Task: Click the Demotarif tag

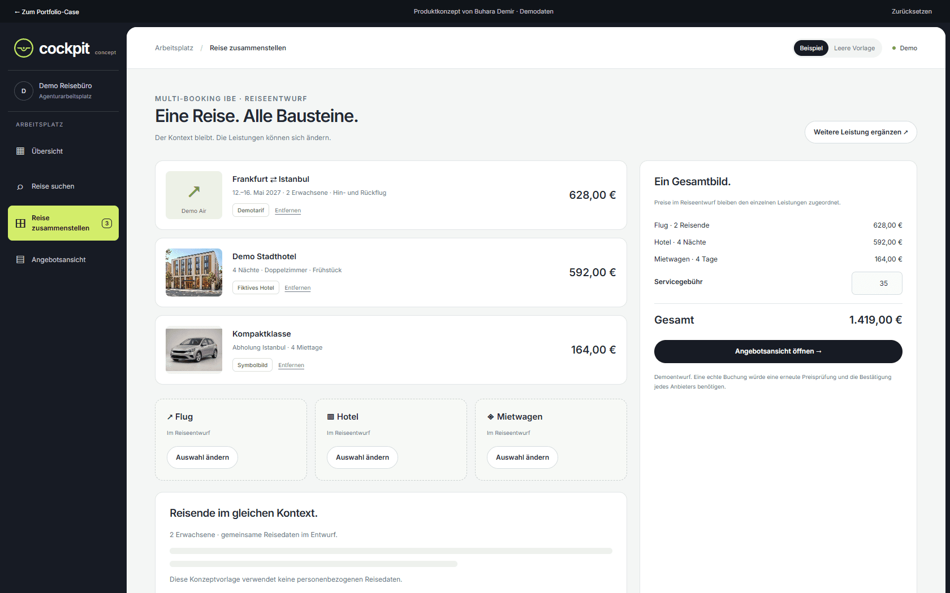Action: (251, 210)
